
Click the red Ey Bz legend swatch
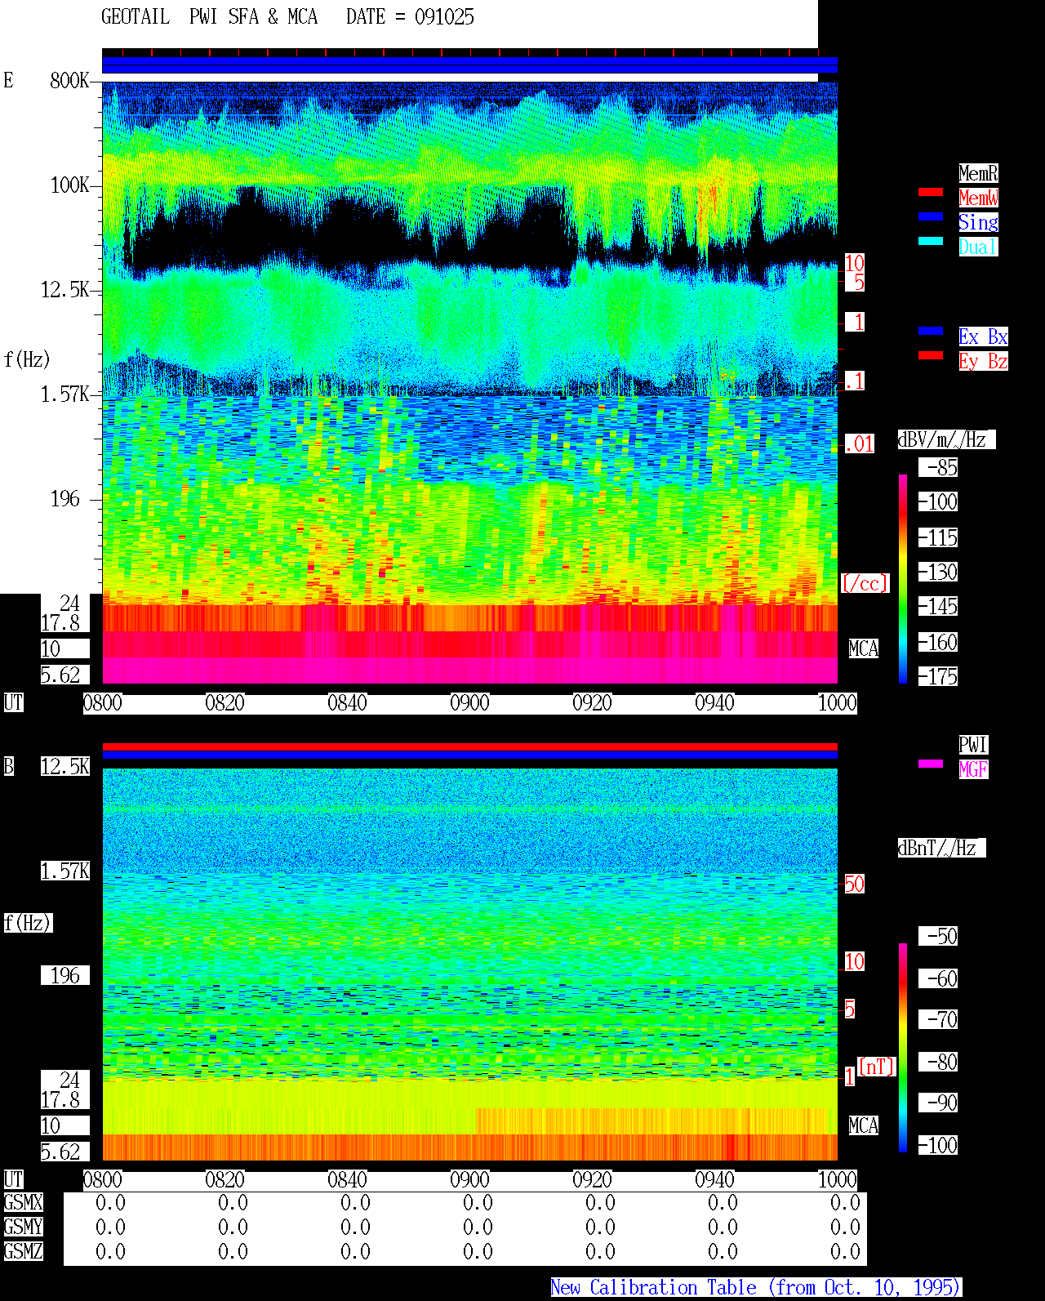pos(931,355)
